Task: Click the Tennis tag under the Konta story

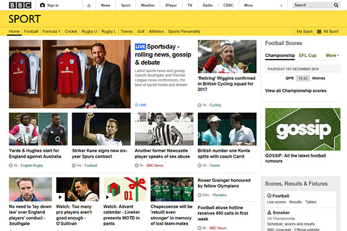Action: (x=215, y=166)
